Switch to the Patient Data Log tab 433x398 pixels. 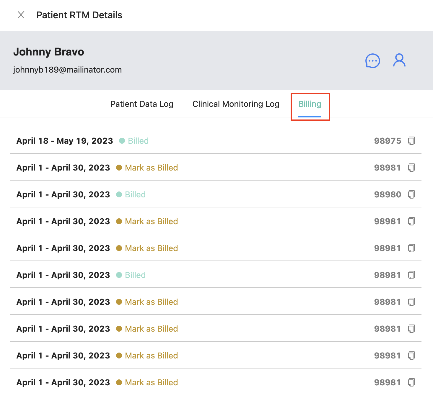point(142,104)
